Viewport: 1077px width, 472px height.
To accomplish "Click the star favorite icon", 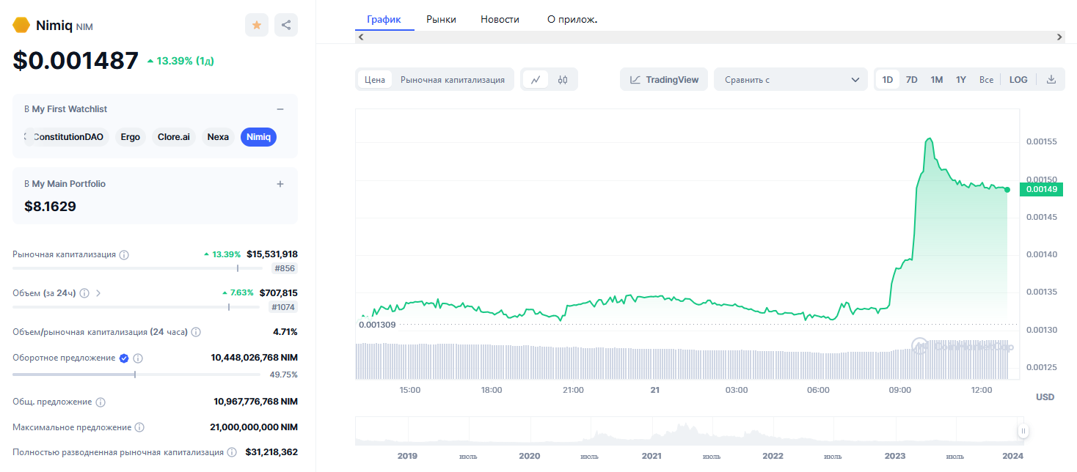I will [x=256, y=25].
